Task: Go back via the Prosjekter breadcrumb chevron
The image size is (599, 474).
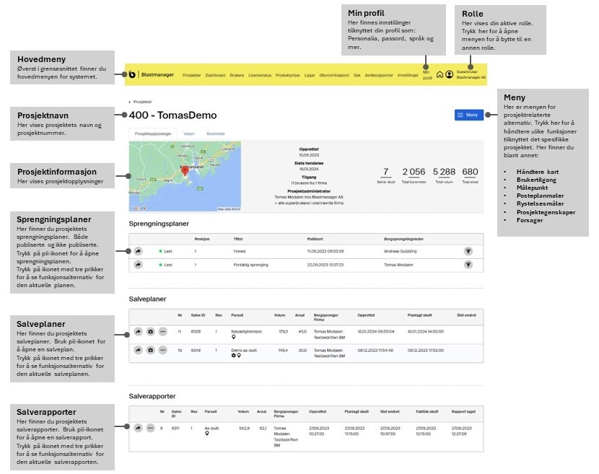Action: pyautogui.click(x=129, y=102)
